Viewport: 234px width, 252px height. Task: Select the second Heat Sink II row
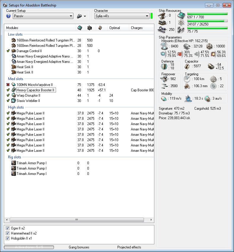coord(79,72)
